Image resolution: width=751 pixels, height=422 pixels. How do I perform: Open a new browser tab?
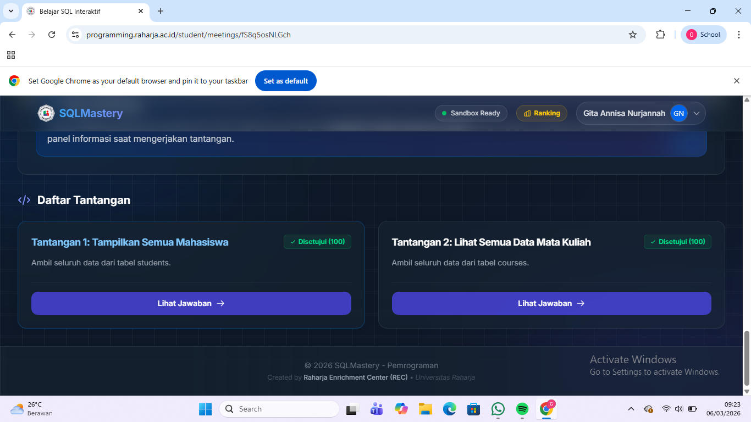coord(161,11)
